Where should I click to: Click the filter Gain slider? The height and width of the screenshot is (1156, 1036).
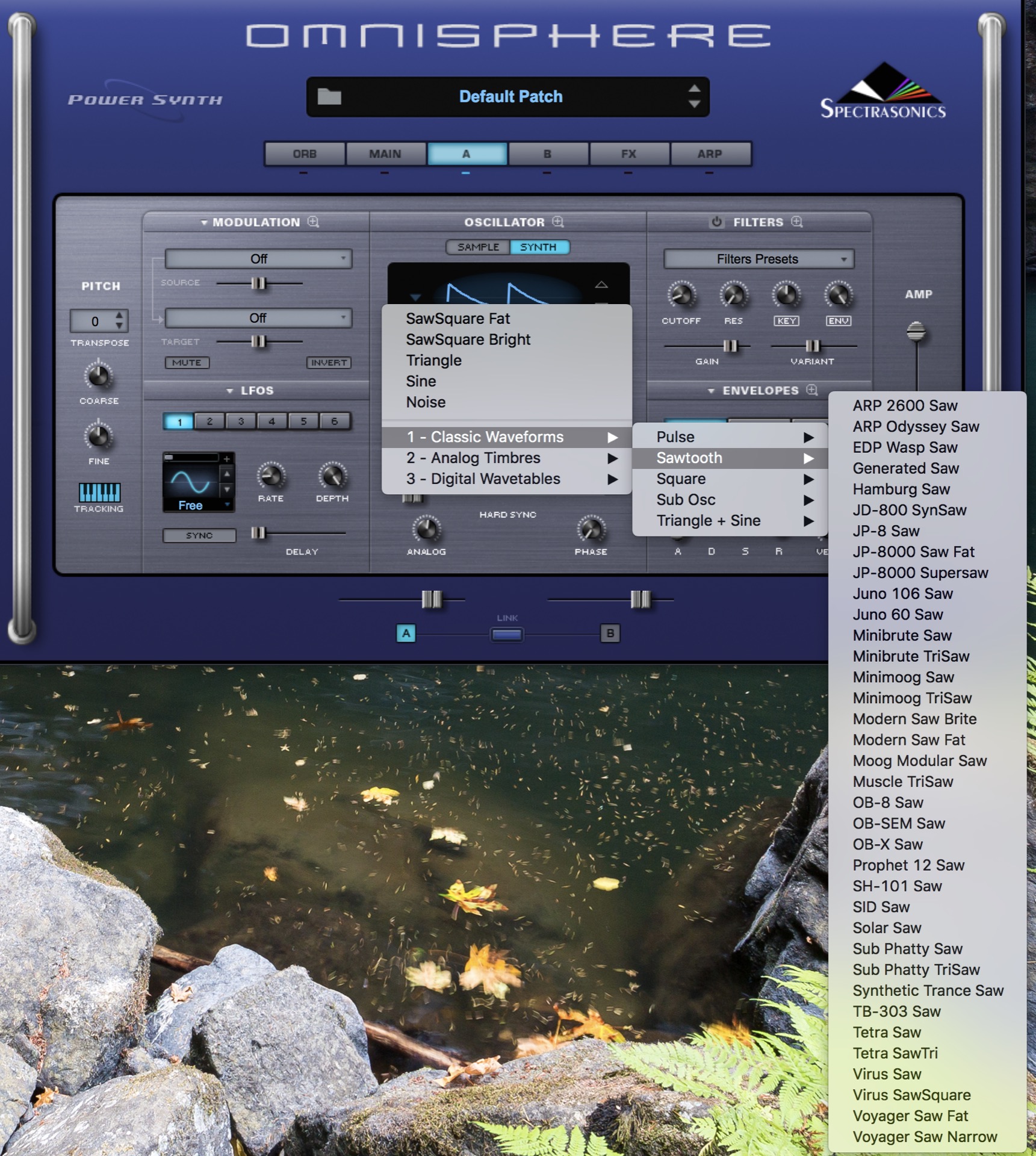pos(730,346)
